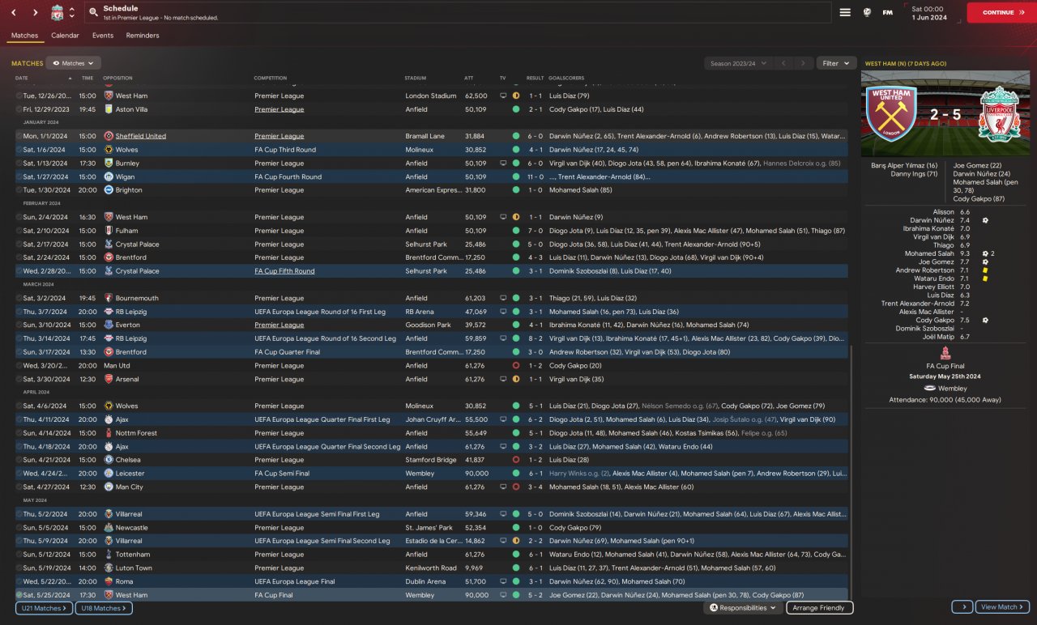
Task: Sort by the Opposition column header
Action: (118, 78)
